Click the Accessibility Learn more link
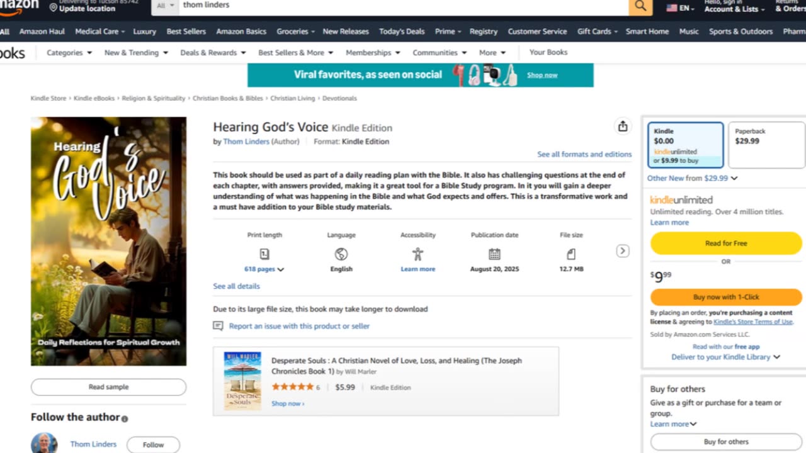 (417, 269)
